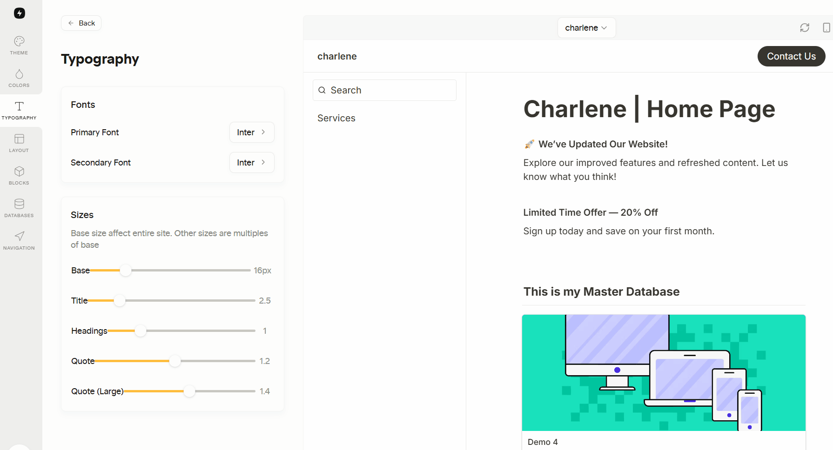
Task: Click the Quote (Large) slider handle
Action: point(189,391)
